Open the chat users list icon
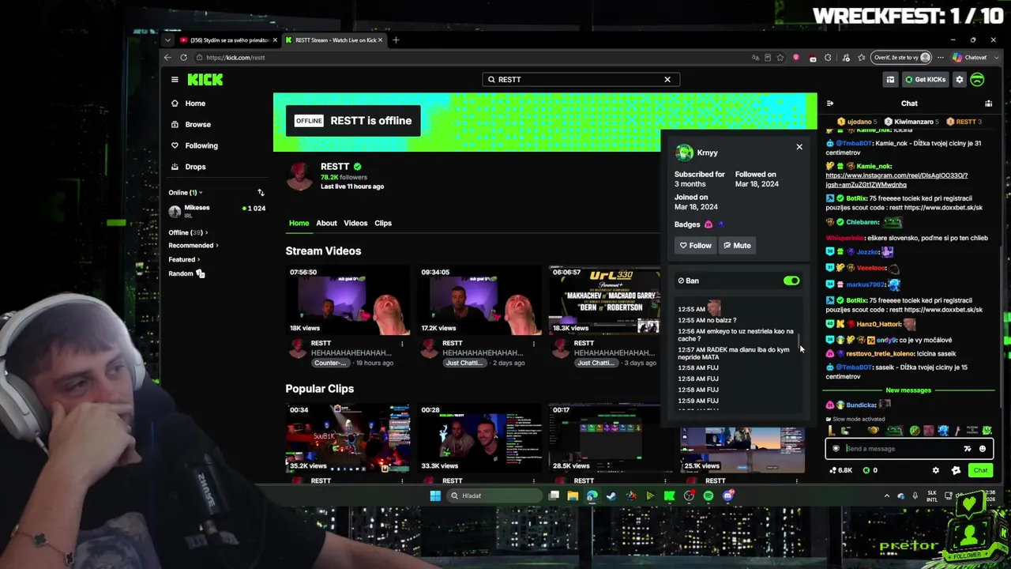This screenshot has width=1011, height=569. point(988,104)
